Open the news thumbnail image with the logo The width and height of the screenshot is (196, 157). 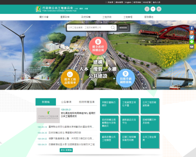(48, 115)
